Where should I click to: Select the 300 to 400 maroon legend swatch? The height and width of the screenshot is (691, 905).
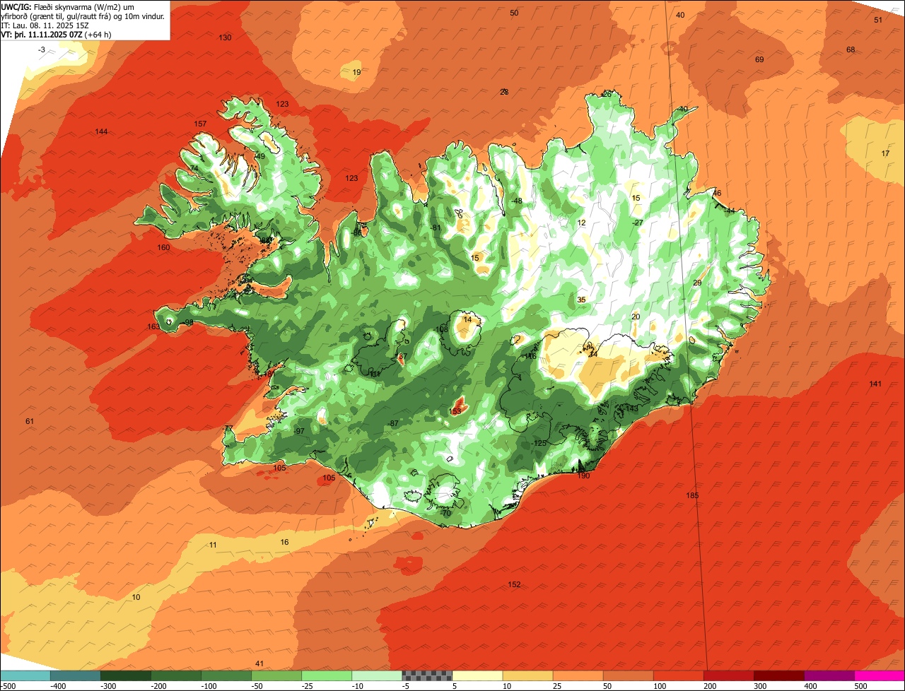click(x=779, y=675)
